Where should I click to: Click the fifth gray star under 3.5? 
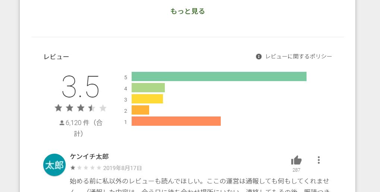[x=103, y=108]
